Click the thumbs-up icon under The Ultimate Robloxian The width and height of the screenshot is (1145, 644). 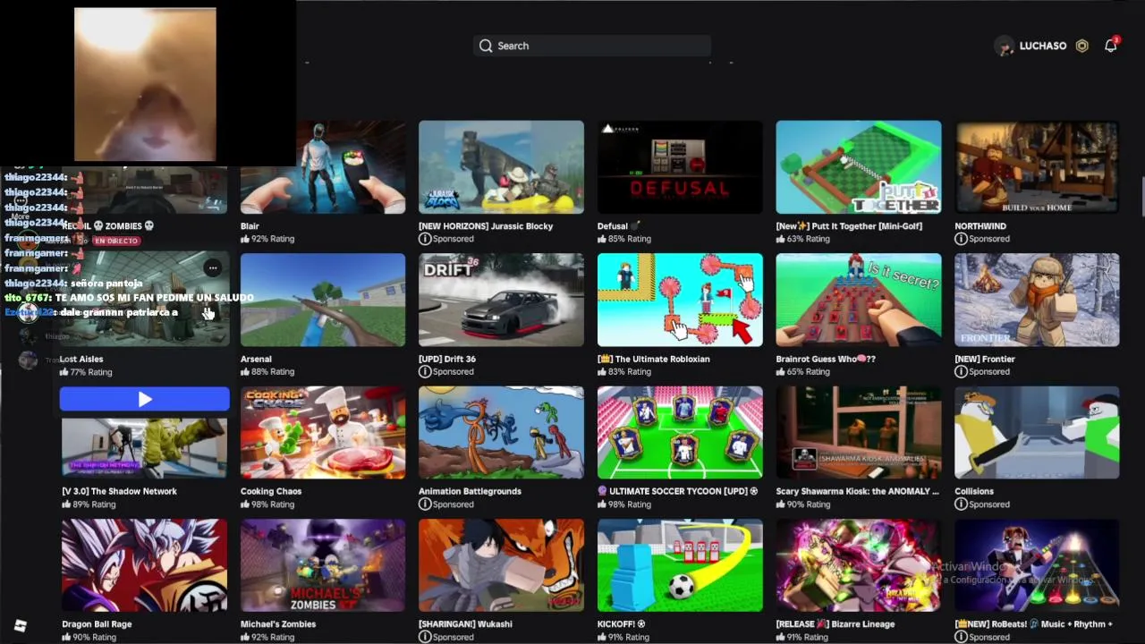[x=602, y=371]
